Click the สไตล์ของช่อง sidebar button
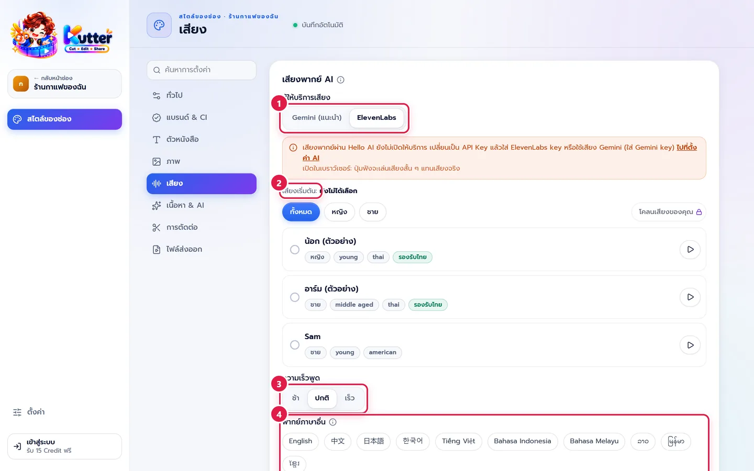Screen dimensions: 754x471 64,119
